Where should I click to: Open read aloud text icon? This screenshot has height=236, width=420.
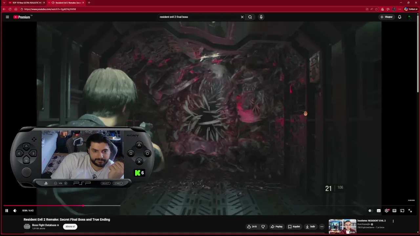[x=371, y=9]
